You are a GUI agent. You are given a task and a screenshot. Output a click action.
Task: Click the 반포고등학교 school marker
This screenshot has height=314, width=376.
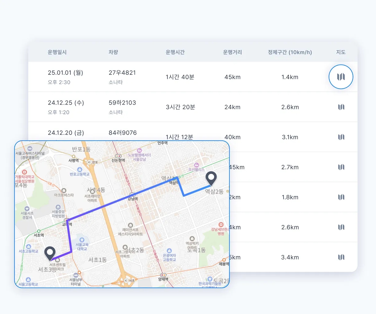click(80, 170)
